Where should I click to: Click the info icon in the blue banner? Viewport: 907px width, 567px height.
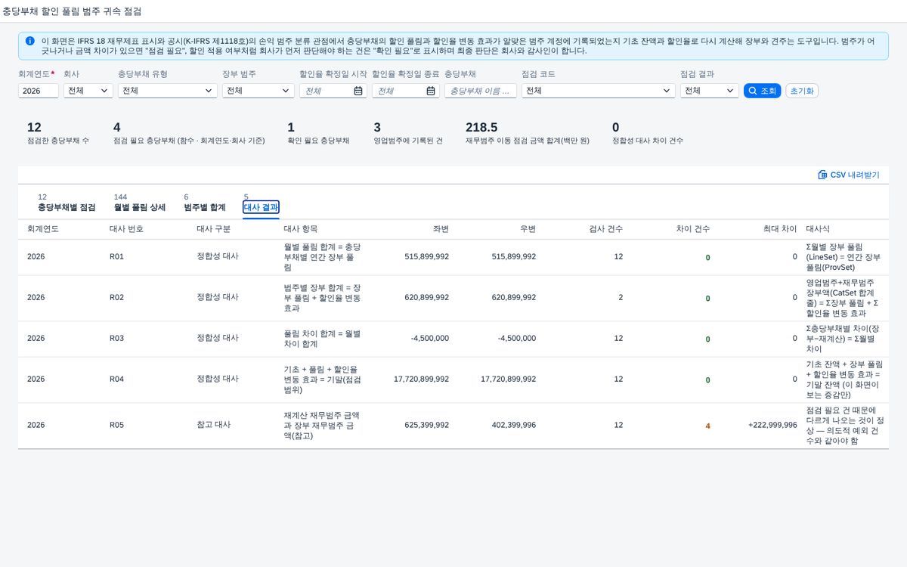click(29, 41)
